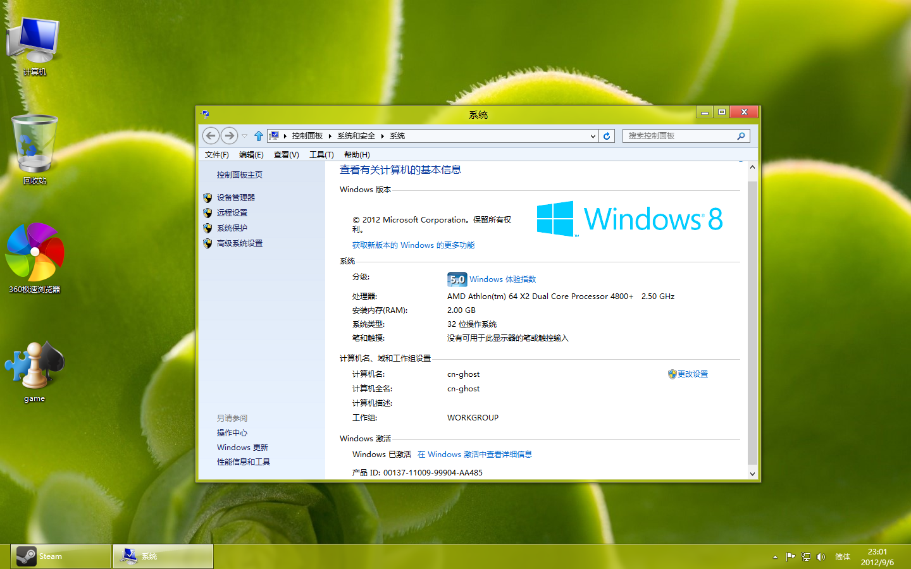Go back using the Back arrow
The image size is (911, 569).
211,135
